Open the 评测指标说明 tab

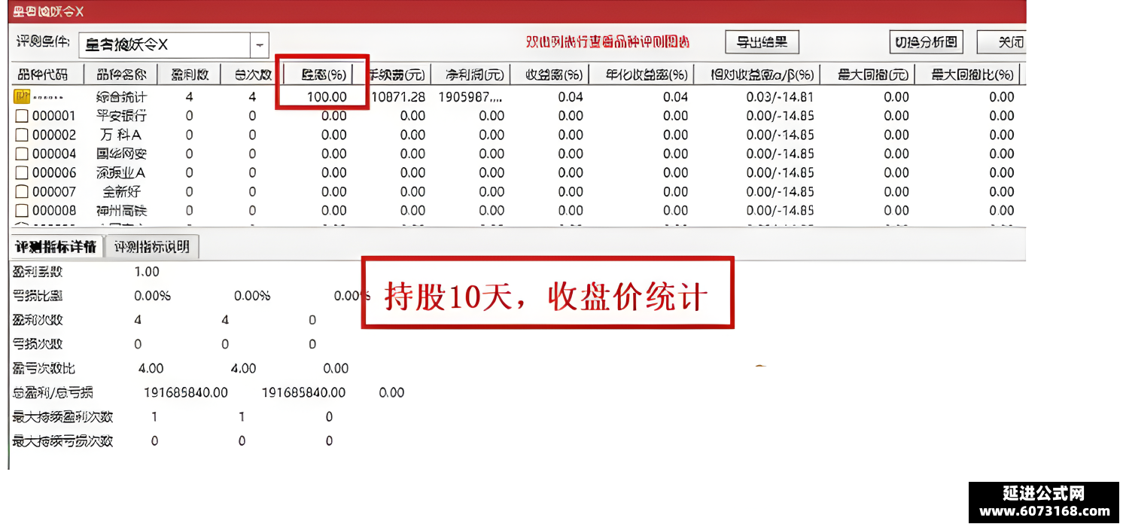pos(152,247)
